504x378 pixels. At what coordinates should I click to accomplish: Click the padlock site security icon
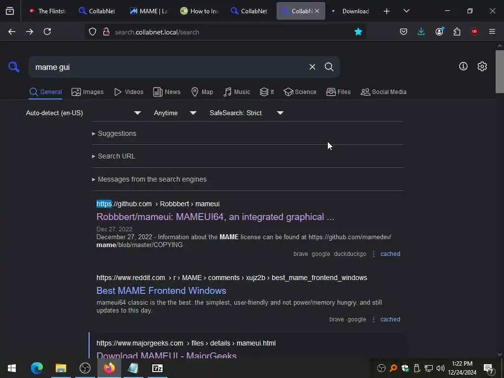click(106, 31)
